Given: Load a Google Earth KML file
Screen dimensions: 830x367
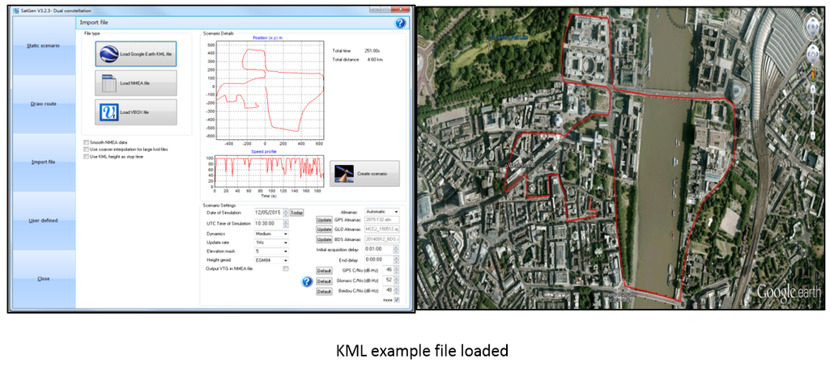Looking at the screenshot, I should click(x=136, y=54).
